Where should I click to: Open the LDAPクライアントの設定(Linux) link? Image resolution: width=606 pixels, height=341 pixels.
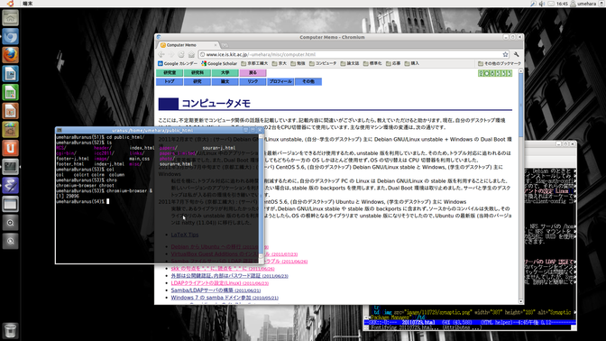pyautogui.click(x=219, y=283)
